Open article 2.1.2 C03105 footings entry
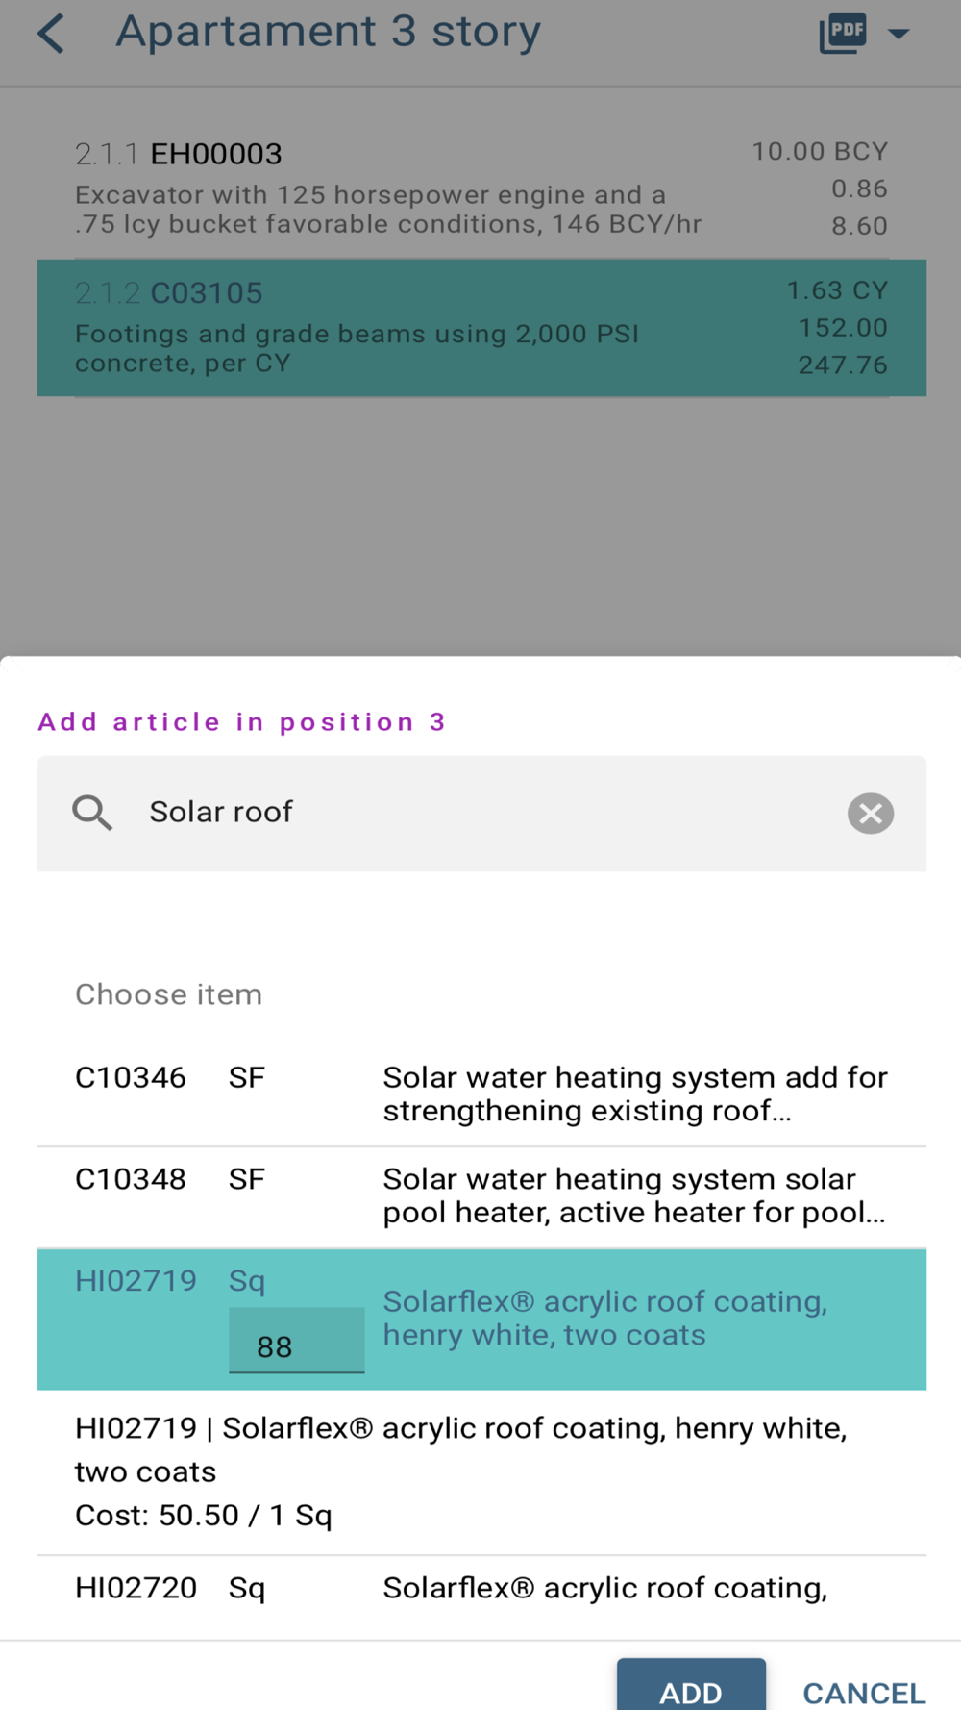 480,328
